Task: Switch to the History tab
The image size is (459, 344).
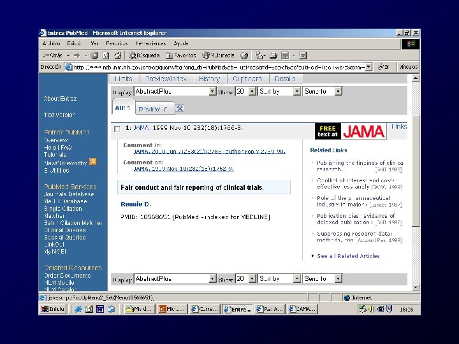Action: point(209,79)
